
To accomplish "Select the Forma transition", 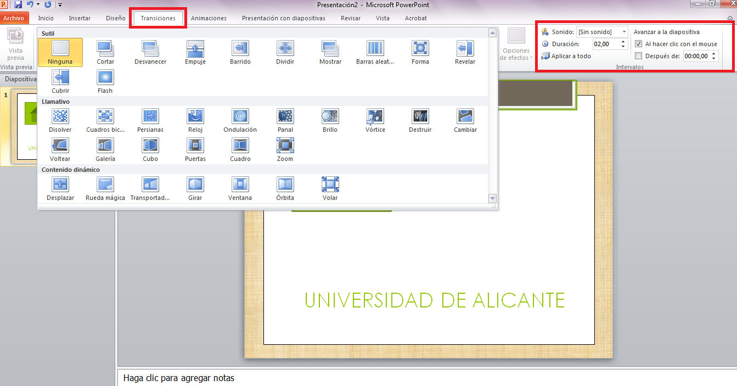I will 420,52.
